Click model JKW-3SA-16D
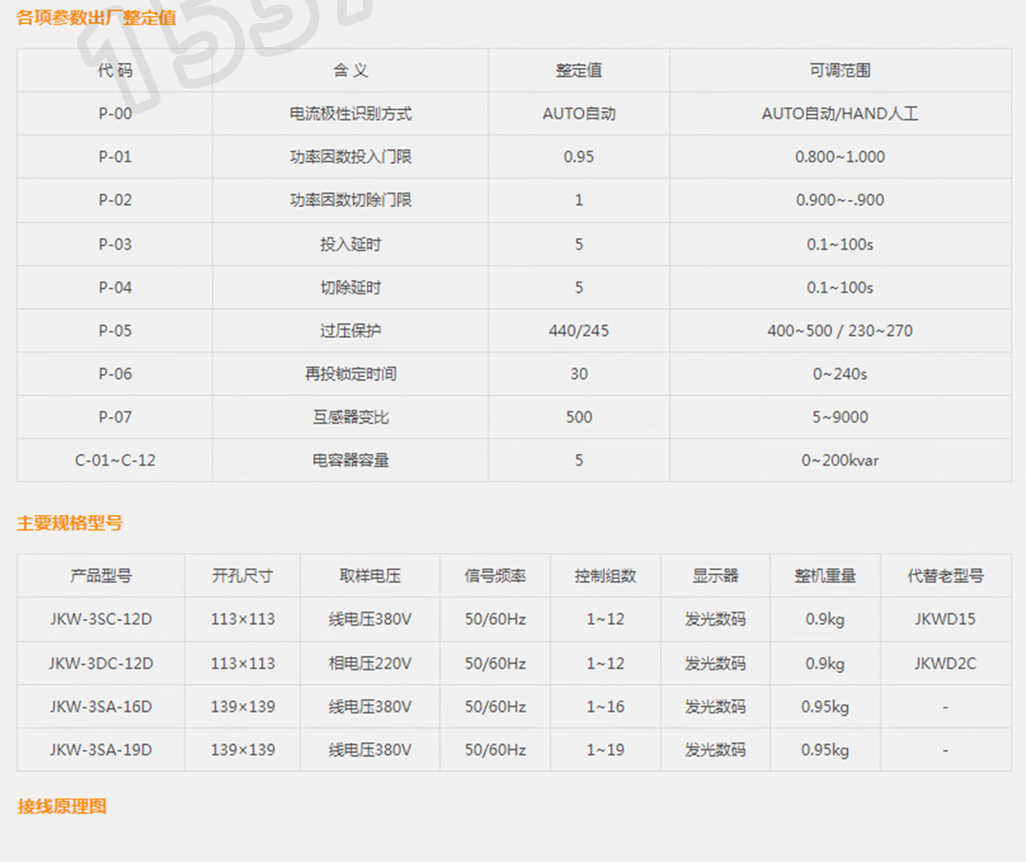Image resolution: width=1026 pixels, height=862 pixels. [x=101, y=706]
